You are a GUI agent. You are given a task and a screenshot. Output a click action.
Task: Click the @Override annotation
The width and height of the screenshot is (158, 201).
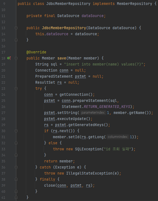point(36,52)
